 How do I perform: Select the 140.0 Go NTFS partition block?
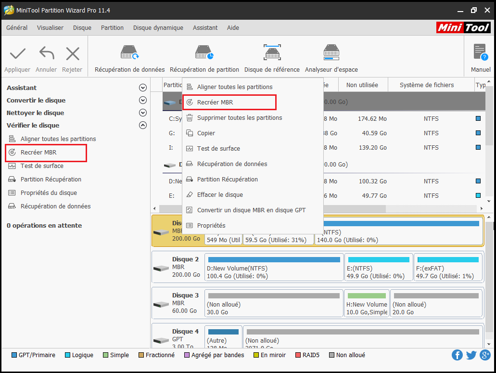[x=398, y=232]
